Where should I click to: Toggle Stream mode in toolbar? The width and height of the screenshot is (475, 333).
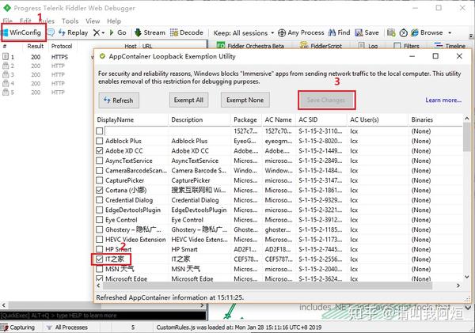[150, 32]
